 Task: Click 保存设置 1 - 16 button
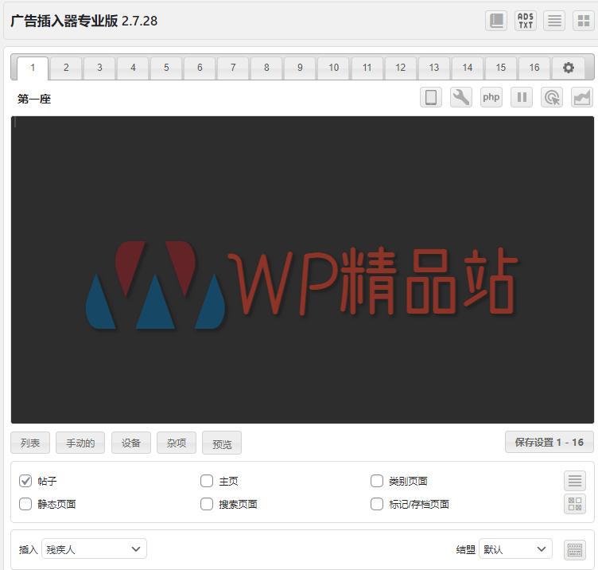[x=549, y=442]
